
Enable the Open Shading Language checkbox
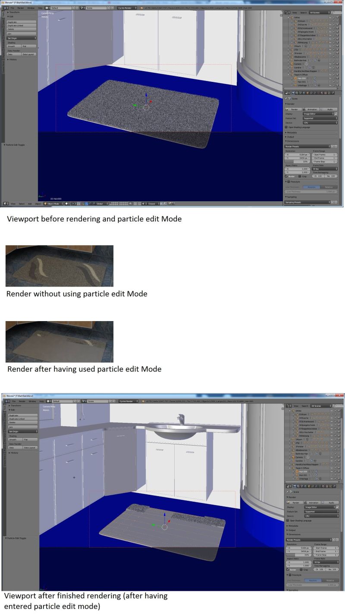pos(286,127)
